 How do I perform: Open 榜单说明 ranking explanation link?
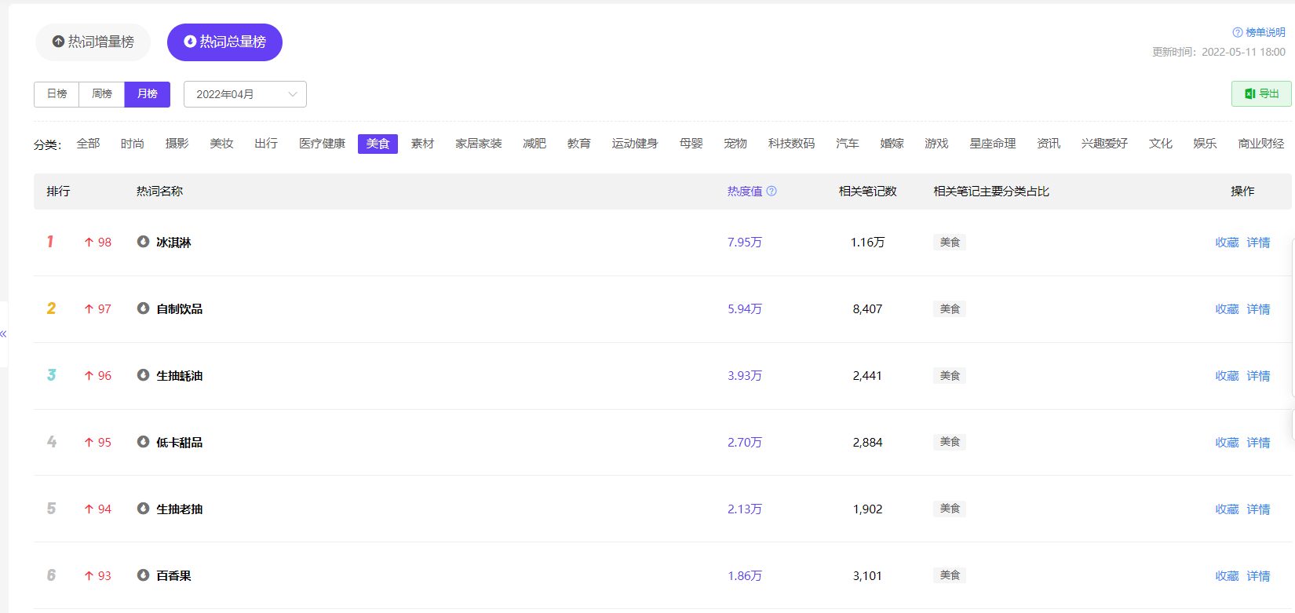coord(1265,32)
